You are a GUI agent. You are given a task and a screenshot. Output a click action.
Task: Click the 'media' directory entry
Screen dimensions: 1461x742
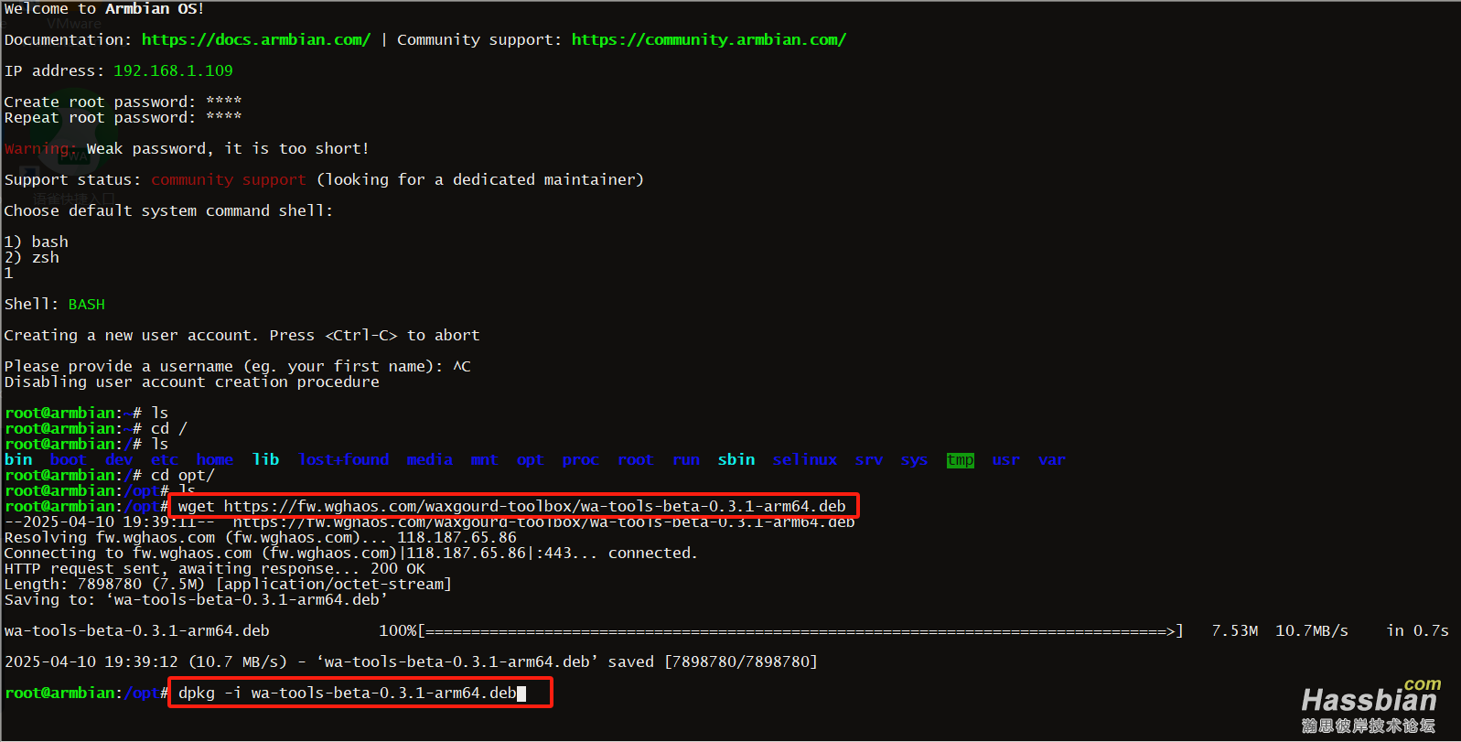(430, 459)
